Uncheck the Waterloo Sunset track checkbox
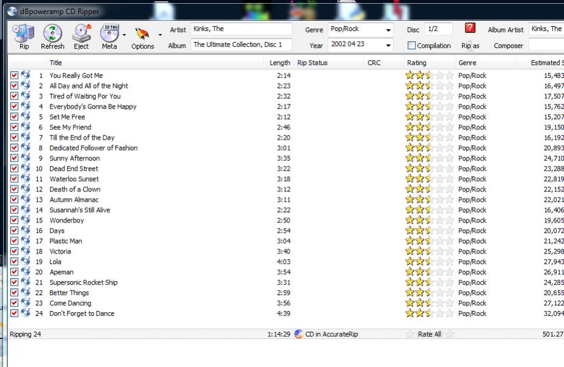Image resolution: width=564 pixels, height=367 pixels. point(15,179)
